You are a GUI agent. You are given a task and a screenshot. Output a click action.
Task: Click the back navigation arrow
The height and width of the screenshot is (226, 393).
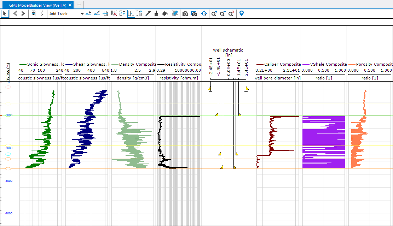15,14
